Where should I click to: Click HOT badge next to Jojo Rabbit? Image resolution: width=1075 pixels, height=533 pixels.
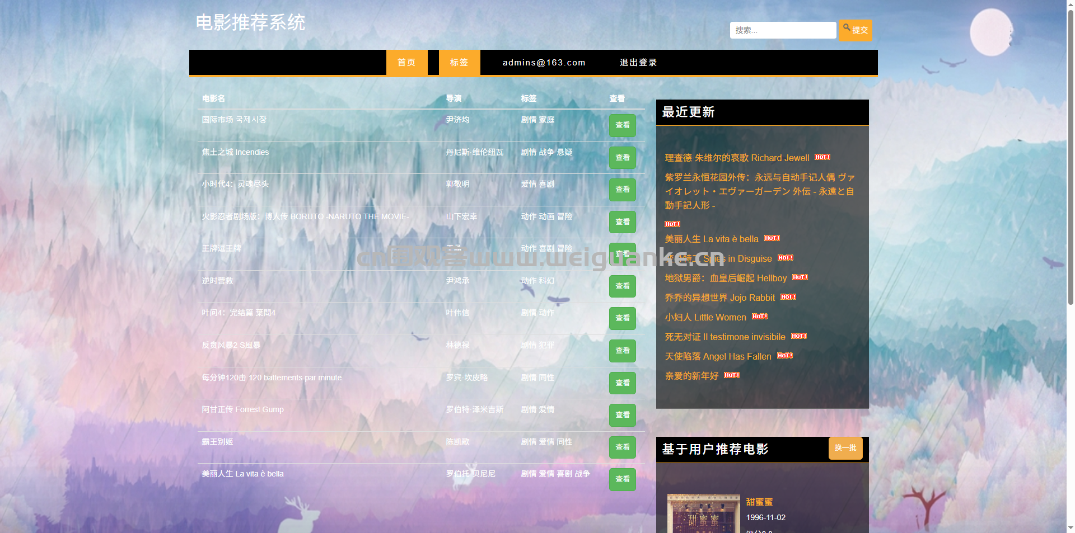pos(788,297)
